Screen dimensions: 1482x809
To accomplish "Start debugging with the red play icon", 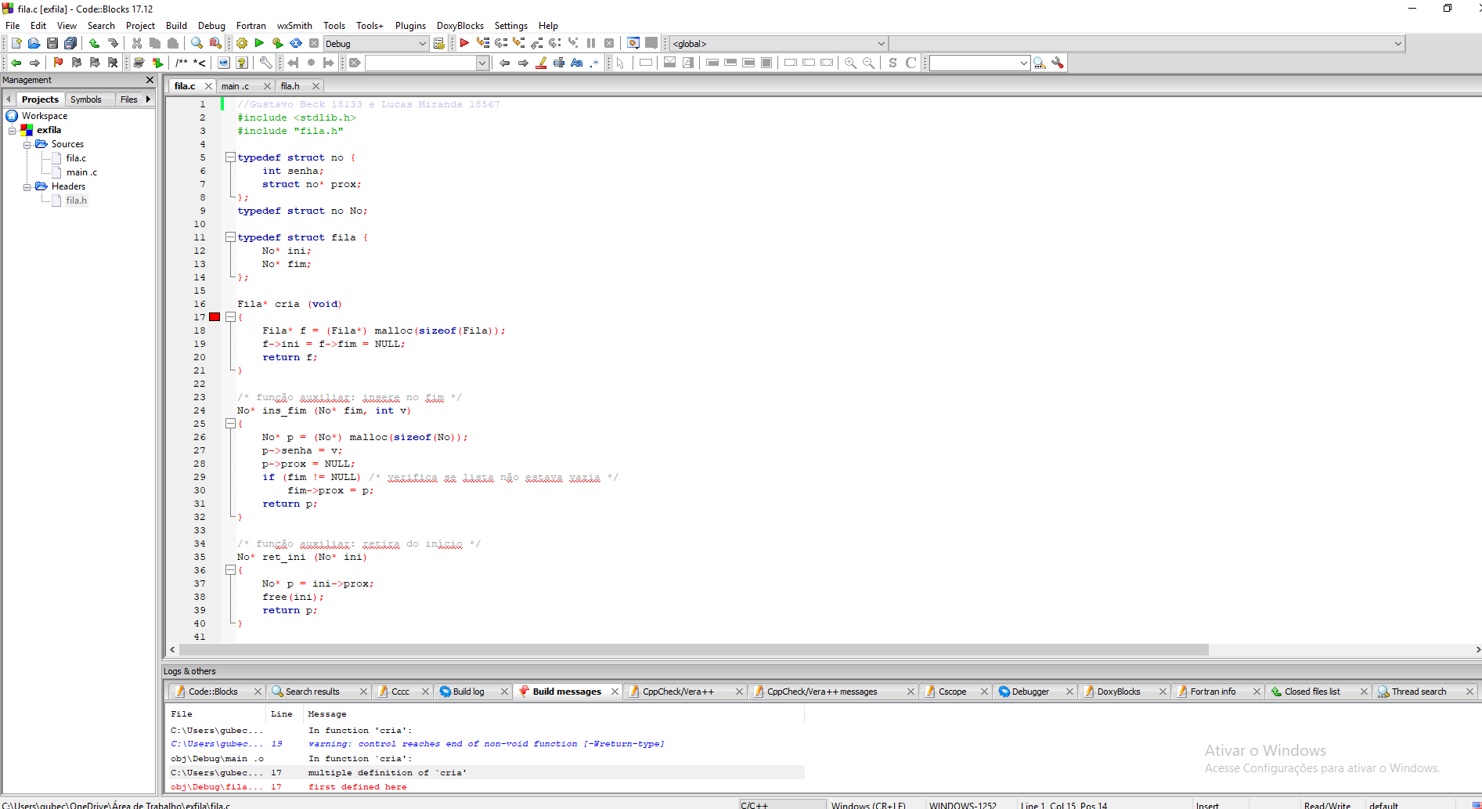I will [464, 43].
